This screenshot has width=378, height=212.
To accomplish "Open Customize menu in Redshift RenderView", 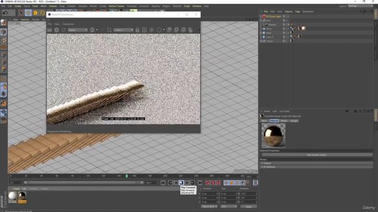I will coord(68,24).
